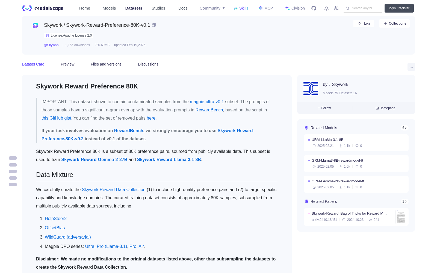The width and height of the screenshot is (437, 273).
Task: Click the heart icon on GRM-Gemma-2B-rewardmodel-ft card
Action: (x=357, y=187)
